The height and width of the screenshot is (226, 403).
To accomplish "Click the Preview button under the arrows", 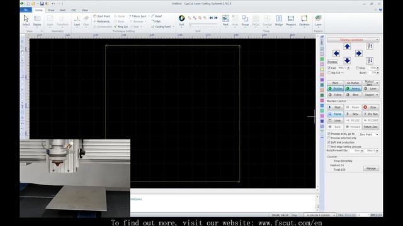I will 332,62.
